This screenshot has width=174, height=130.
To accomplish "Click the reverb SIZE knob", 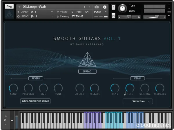I will pyautogui.click(x=43, y=88).
